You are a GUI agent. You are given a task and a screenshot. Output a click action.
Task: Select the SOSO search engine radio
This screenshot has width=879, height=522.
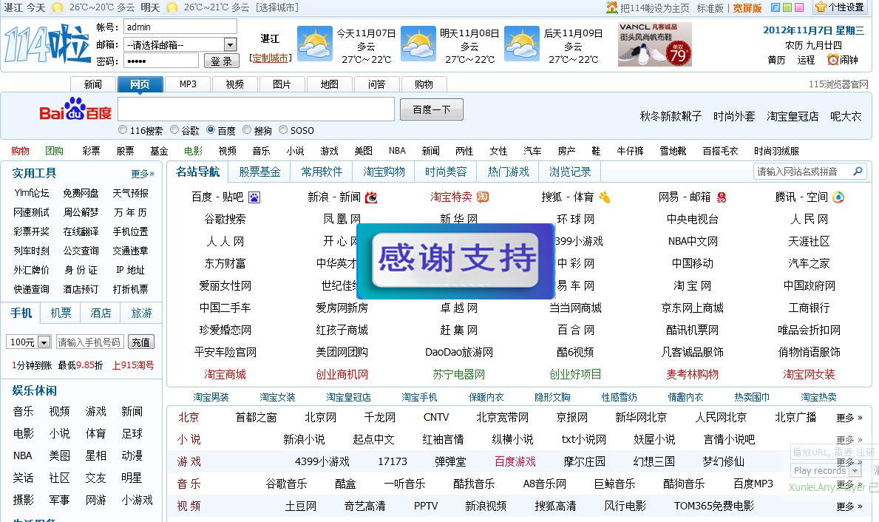[x=283, y=129]
